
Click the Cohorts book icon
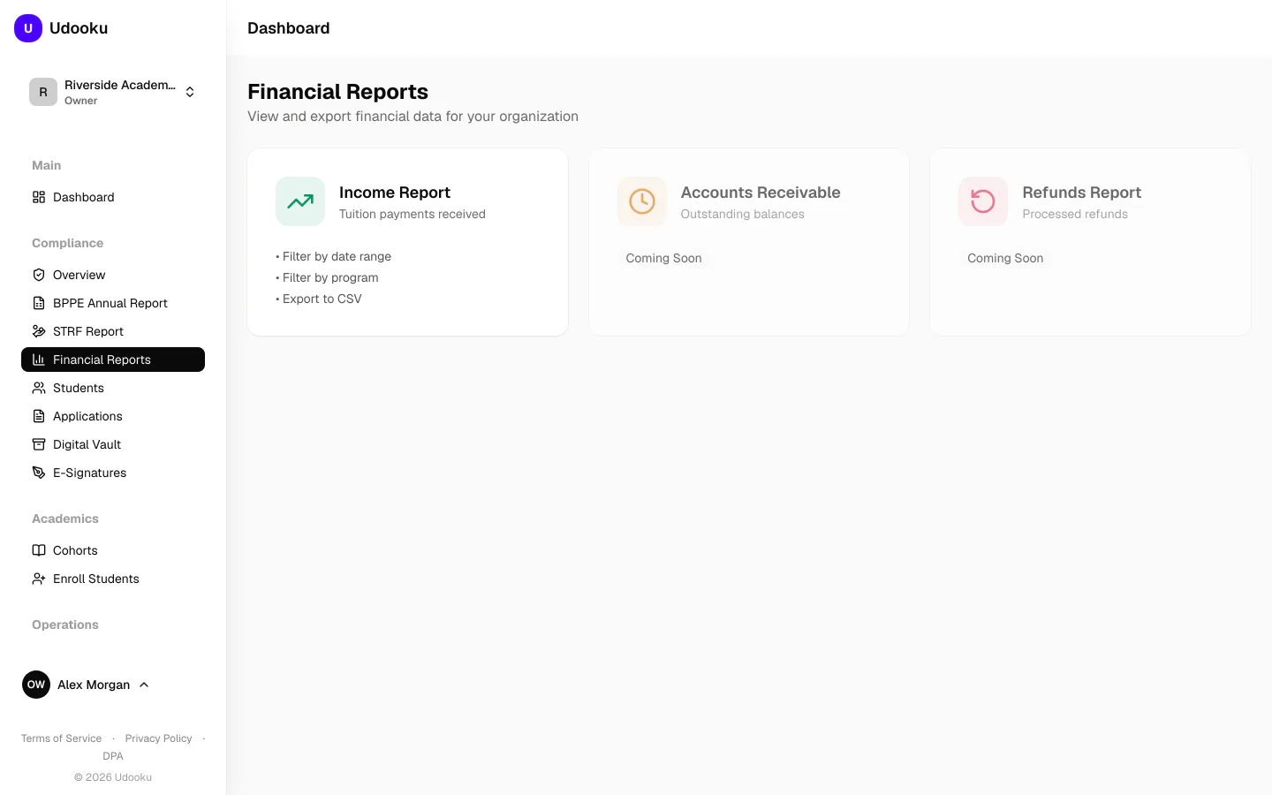tap(39, 550)
